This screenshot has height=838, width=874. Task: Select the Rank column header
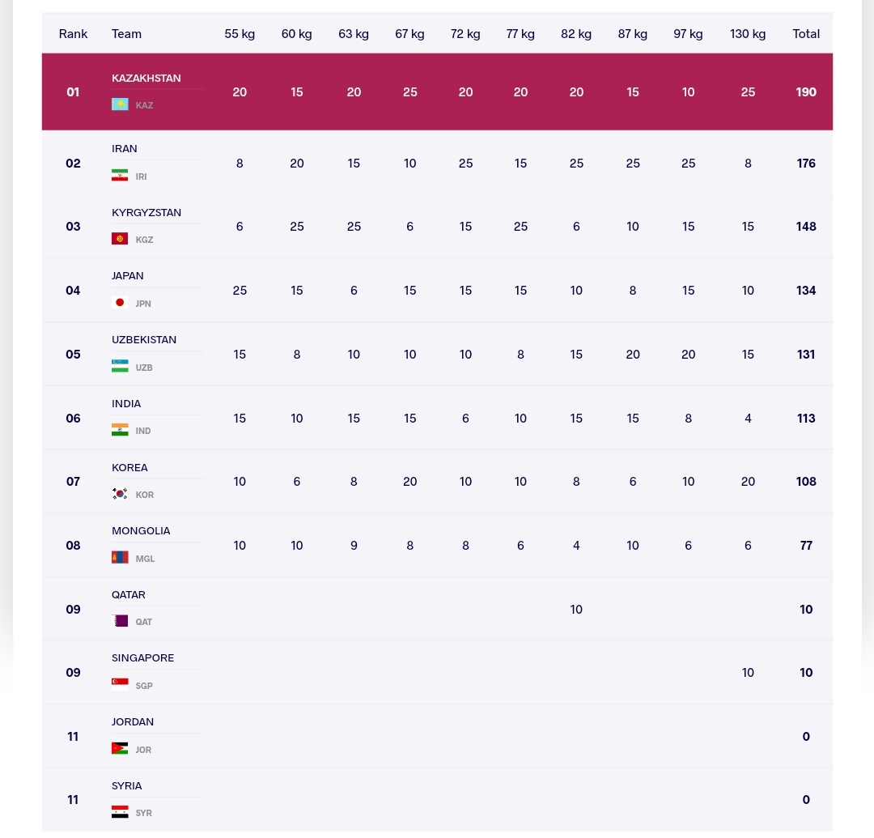tap(73, 34)
